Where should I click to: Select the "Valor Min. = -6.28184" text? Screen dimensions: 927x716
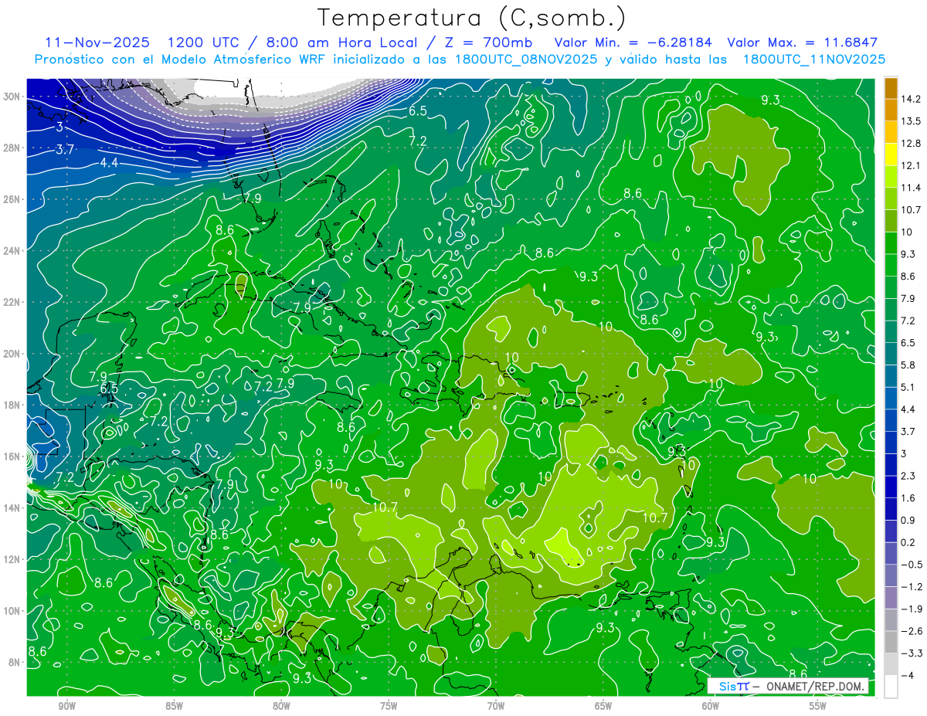pyautogui.click(x=633, y=42)
